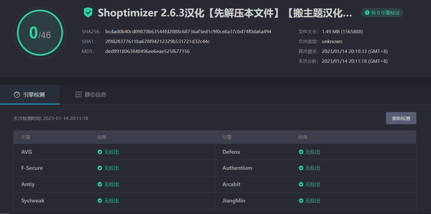Image resolution: width=431 pixels, height=214 pixels.
Task: Click the right 结果 column header
Action: pyautogui.click(x=303, y=137)
